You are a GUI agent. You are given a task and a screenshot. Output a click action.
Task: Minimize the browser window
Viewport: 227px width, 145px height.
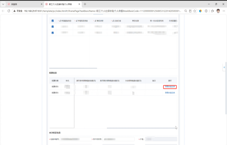209,4
